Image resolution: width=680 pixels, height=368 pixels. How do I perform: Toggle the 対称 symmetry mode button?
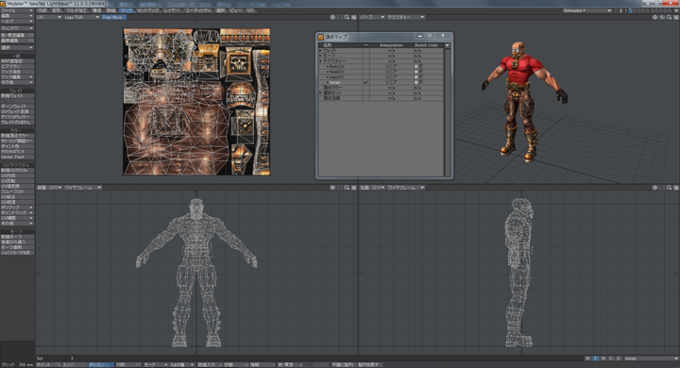pyautogui.click(x=127, y=365)
